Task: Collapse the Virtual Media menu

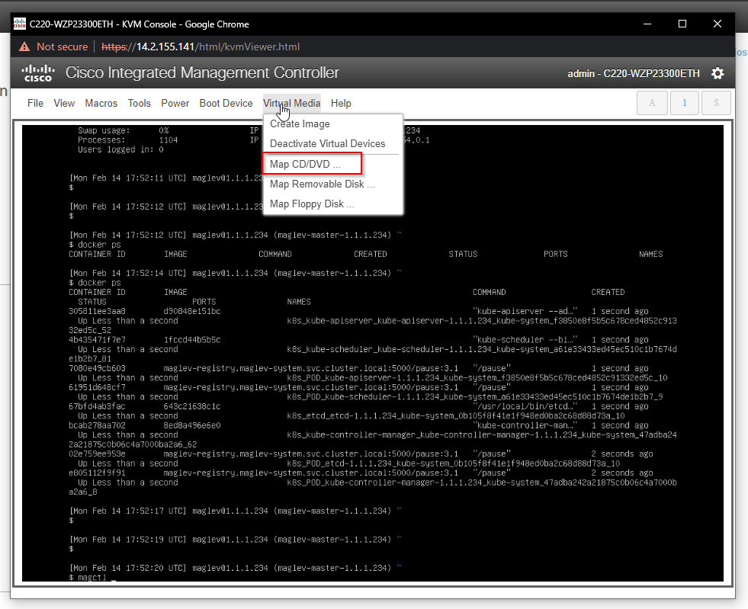Action: (292, 103)
